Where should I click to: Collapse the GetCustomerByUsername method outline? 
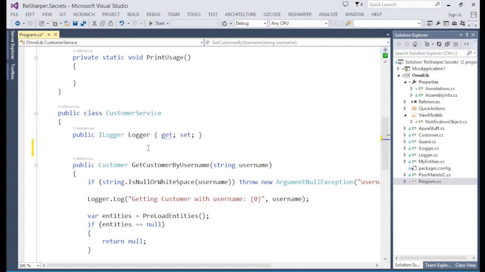coord(36,165)
